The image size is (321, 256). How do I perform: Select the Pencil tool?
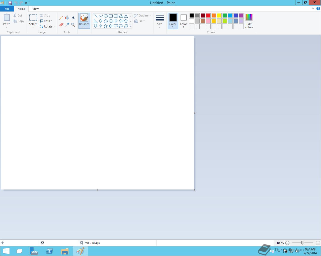click(x=61, y=18)
